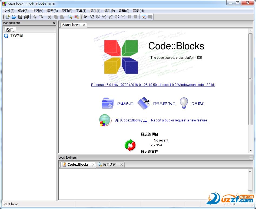256x209 pixels.
Task: Click the 今日提示 link
Action: coord(198,104)
